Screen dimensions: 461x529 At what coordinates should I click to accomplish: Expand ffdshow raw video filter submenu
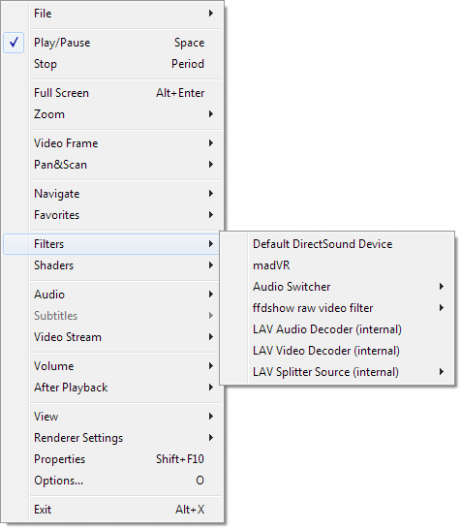coord(337,308)
